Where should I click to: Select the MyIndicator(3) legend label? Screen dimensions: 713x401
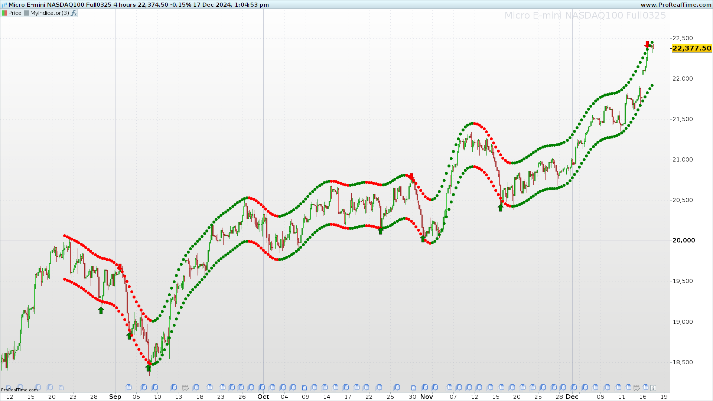pyautogui.click(x=49, y=13)
